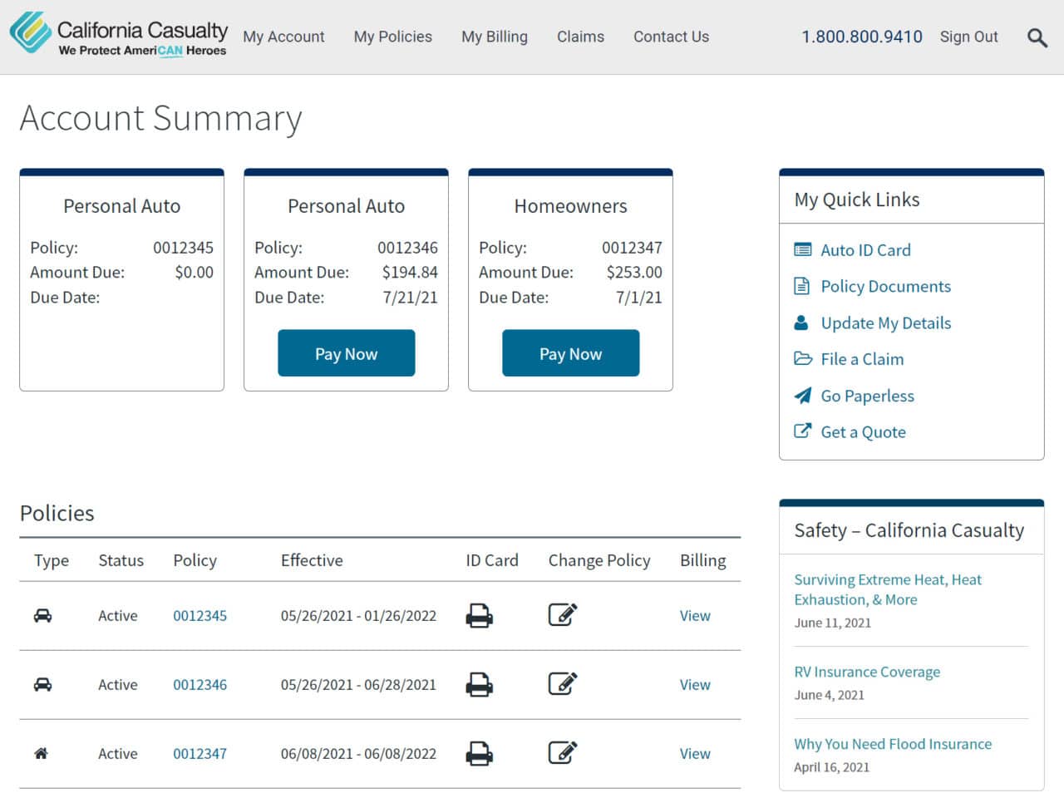Read Why You Need Flood Insurance article
This screenshot has height=793, width=1064.
coord(893,744)
